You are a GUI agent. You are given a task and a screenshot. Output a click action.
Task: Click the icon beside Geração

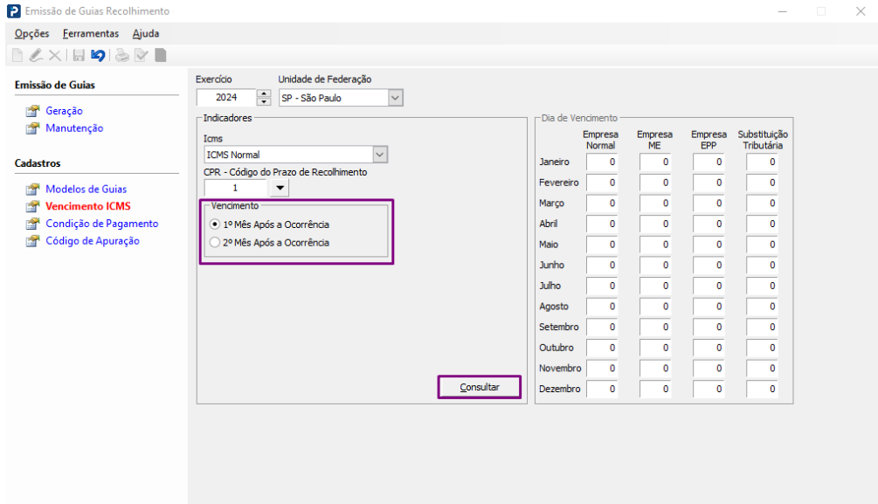coord(33,111)
